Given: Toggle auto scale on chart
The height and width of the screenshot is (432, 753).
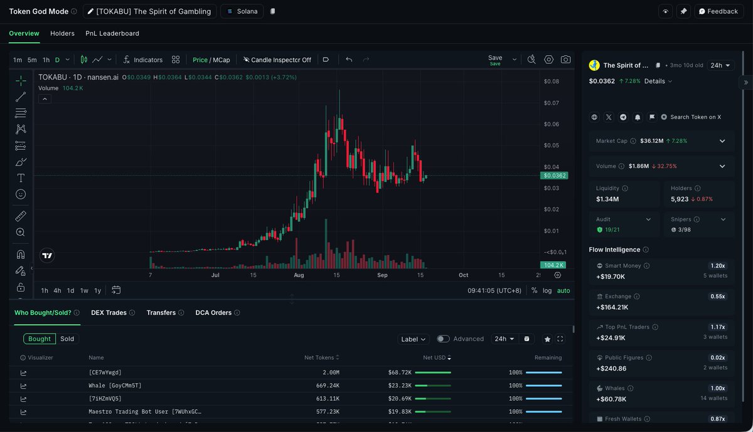Looking at the screenshot, I should click(x=563, y=290).
